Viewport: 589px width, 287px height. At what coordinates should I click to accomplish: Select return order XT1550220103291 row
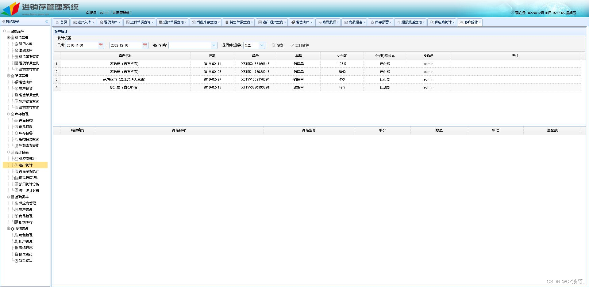317,87
